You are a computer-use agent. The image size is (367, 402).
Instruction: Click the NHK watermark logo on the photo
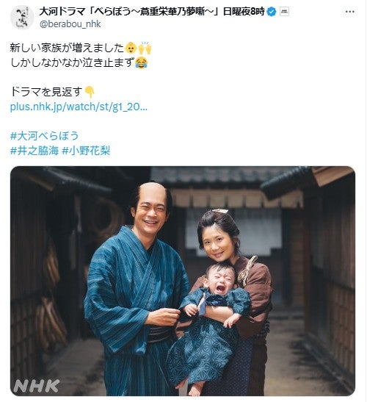[37, 386]
